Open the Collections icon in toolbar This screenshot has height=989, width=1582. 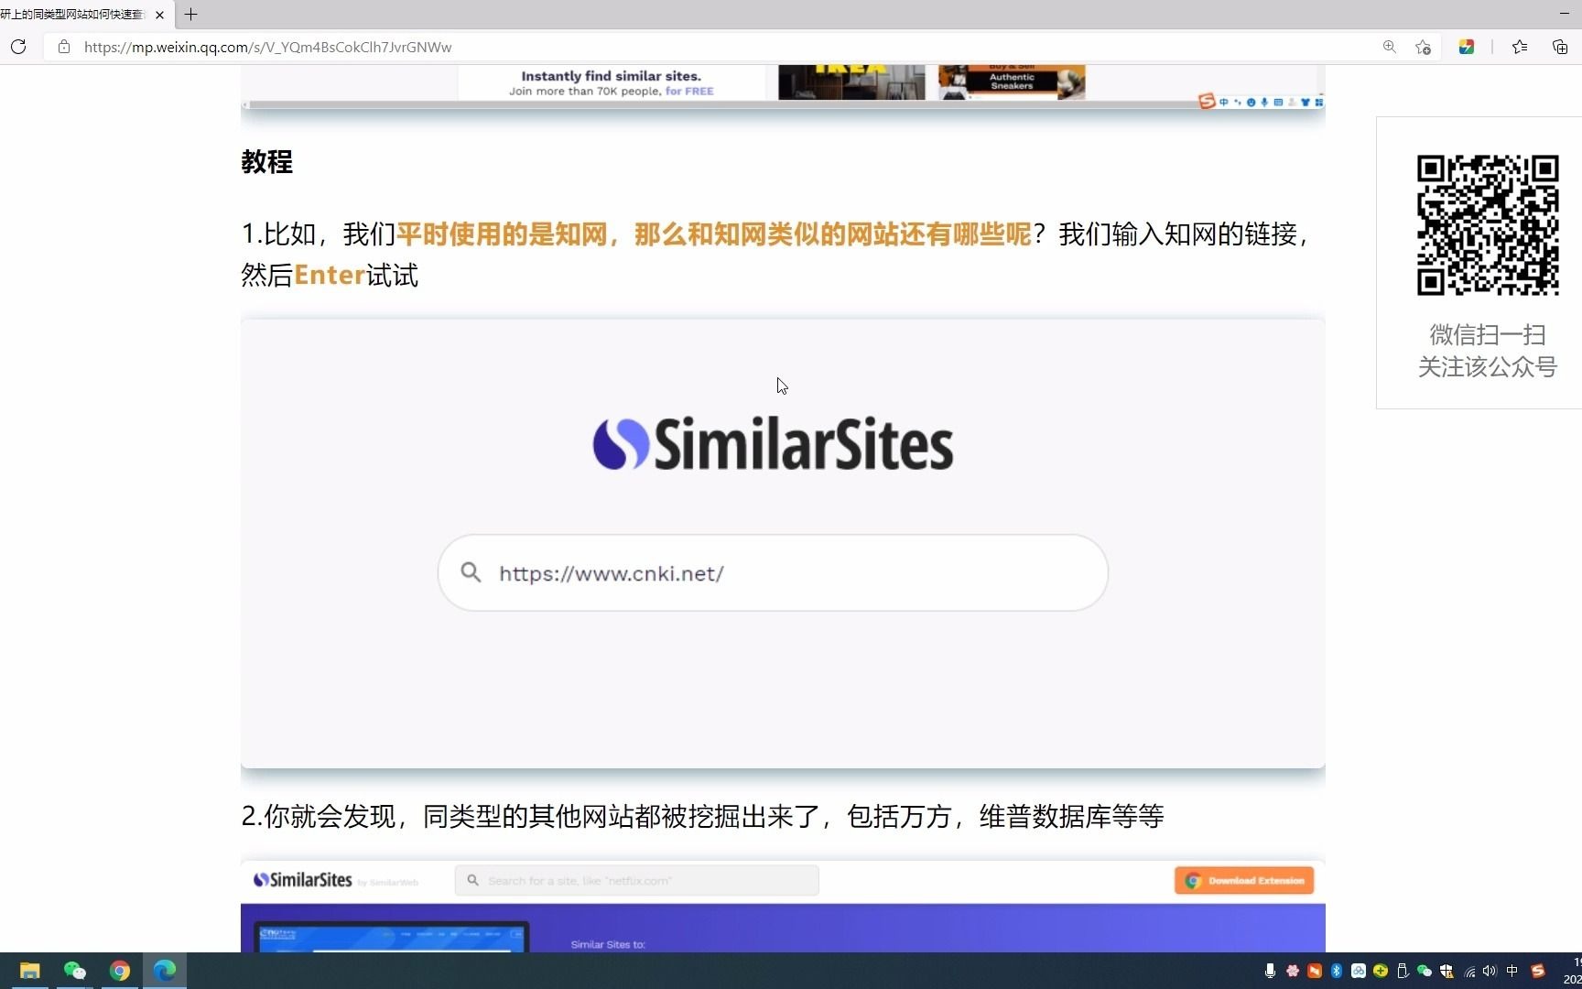[x=1560, y=47]
